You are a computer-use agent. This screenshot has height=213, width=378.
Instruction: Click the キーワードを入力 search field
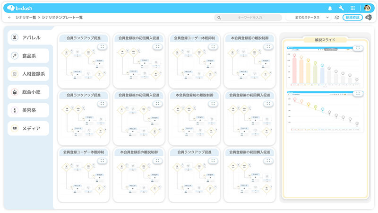coord(248,18)
